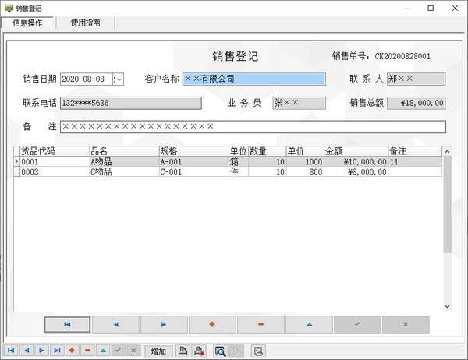Viewport: 468px width, 360px height.
Task: Click the 客户名称 input field
Action: coord(253,79)
